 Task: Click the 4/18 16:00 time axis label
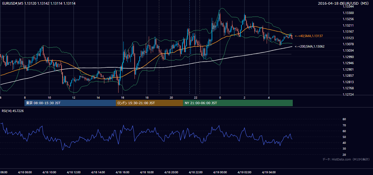(x=123, y=172)
